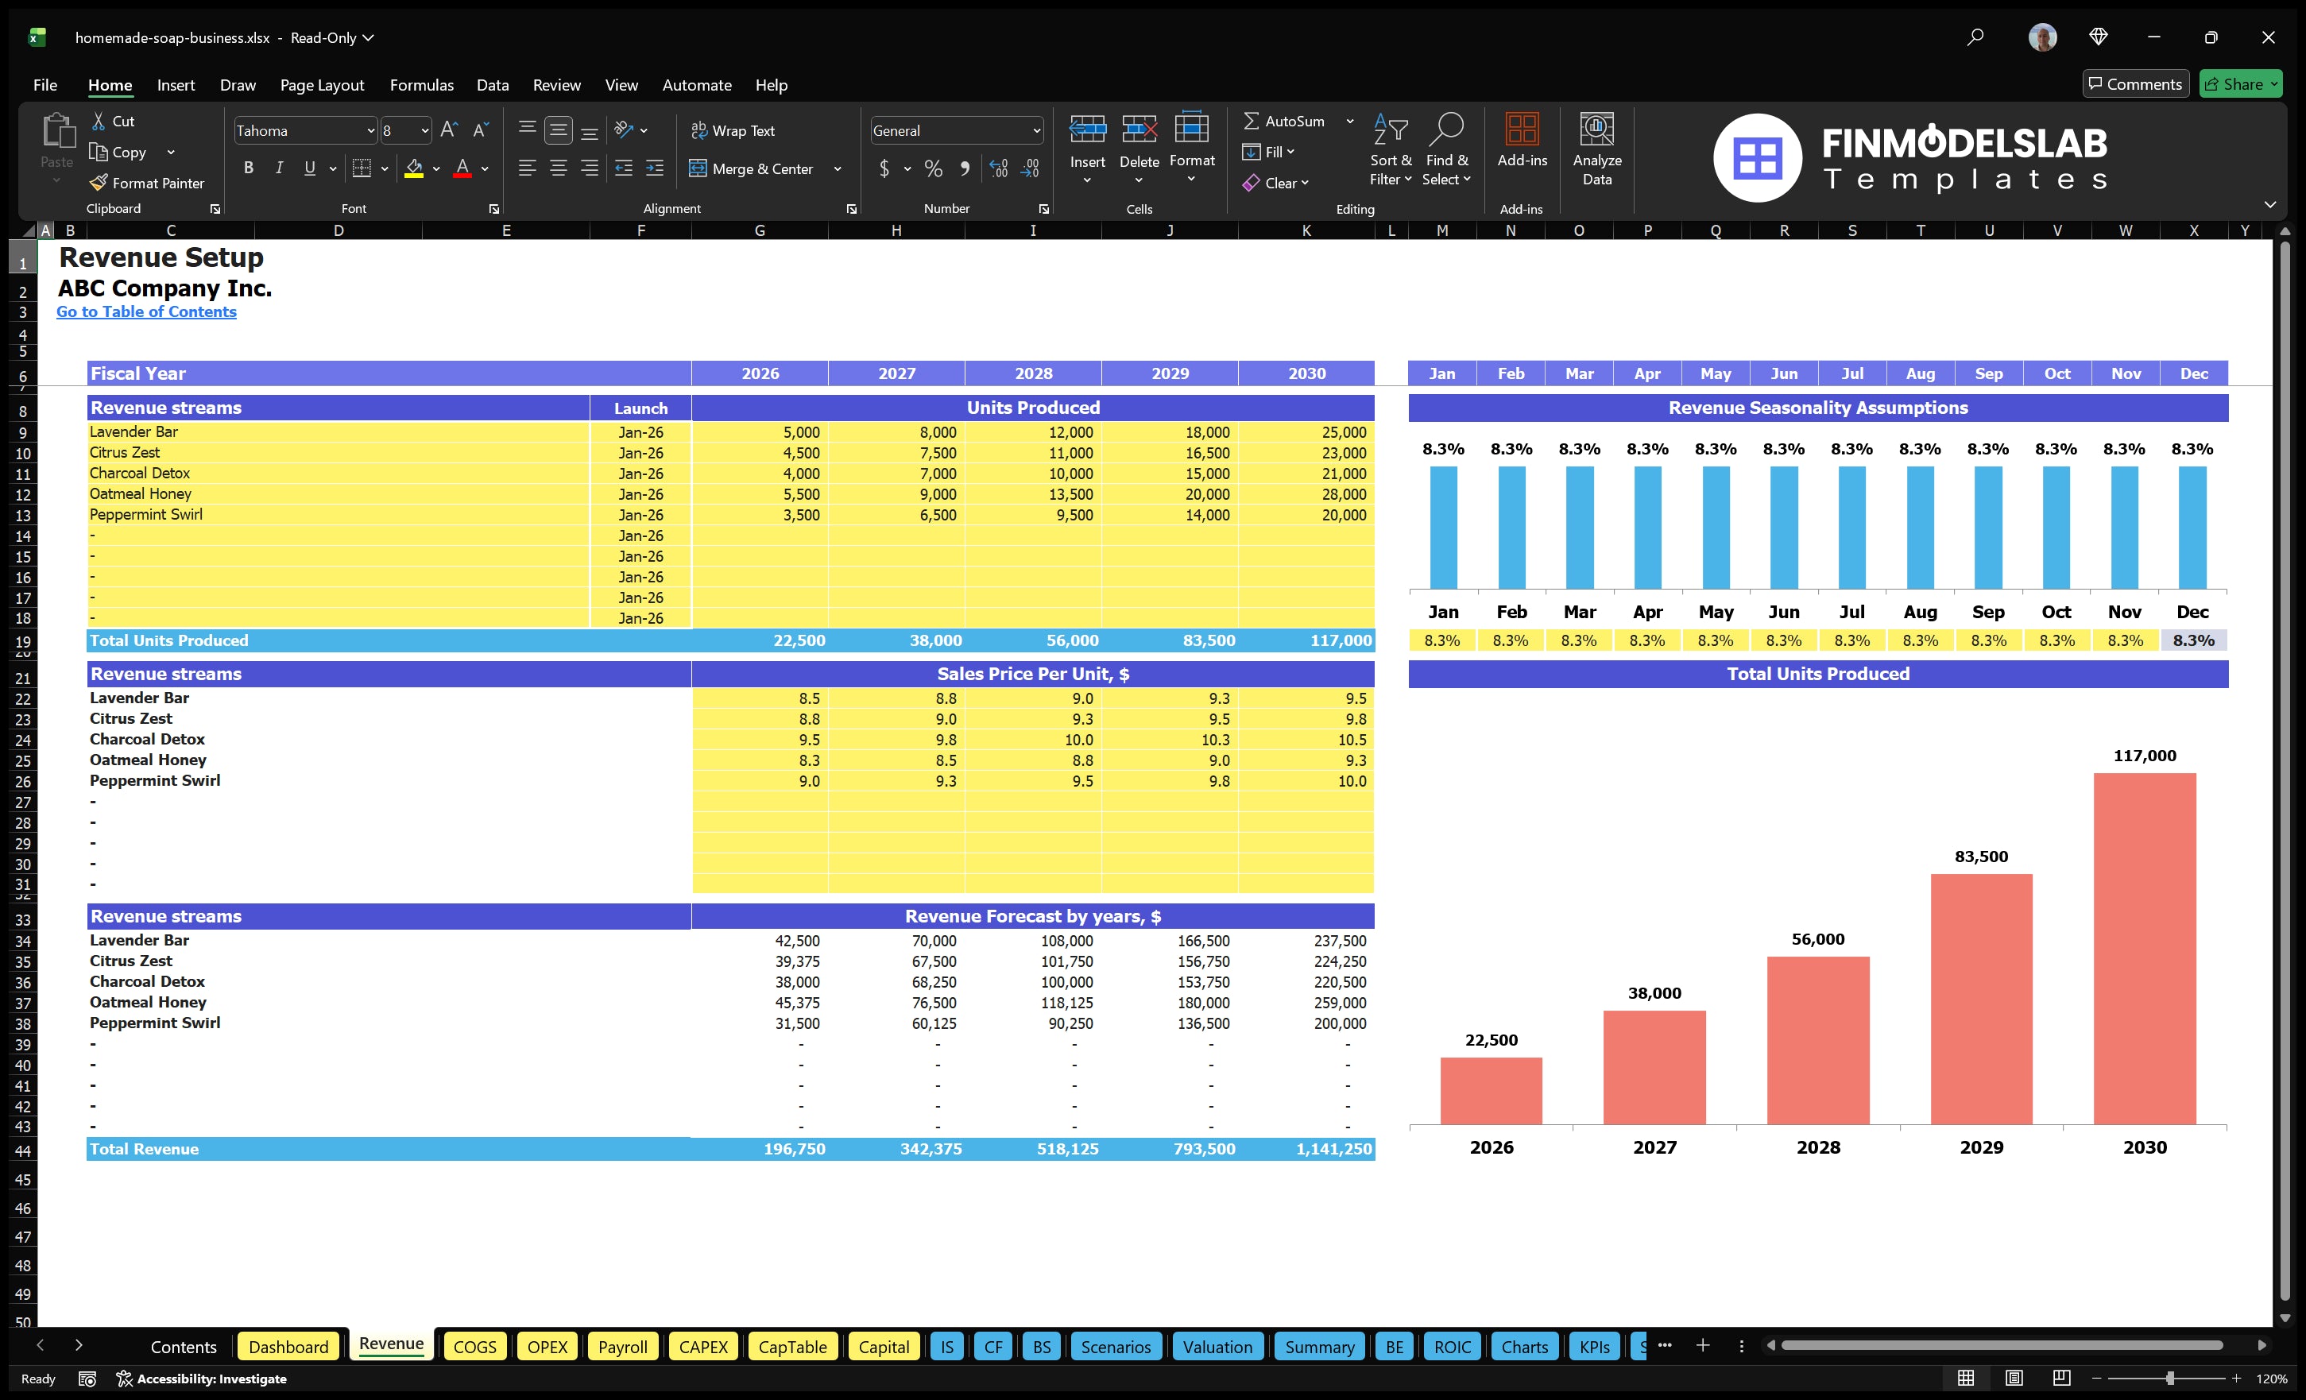Toggle bold formatting
The height and width of the screenshot is (1400, 2306).
click(x=248, y=168)
